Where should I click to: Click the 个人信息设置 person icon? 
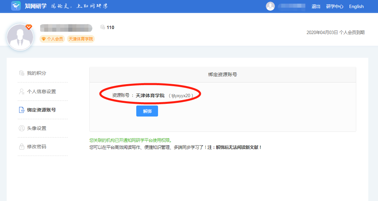click(x=22, y=91)
